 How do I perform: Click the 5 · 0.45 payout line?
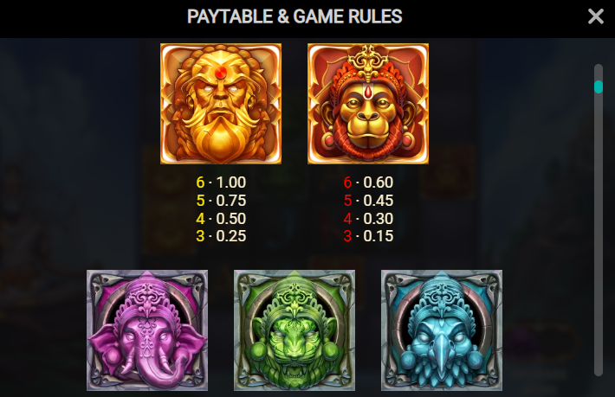coord(368,201)
